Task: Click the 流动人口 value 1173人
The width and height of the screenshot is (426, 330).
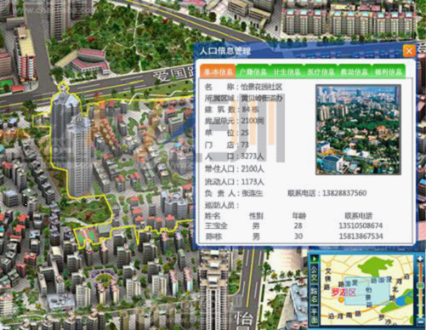Action: pyautogui.click(x=253, y=182)
